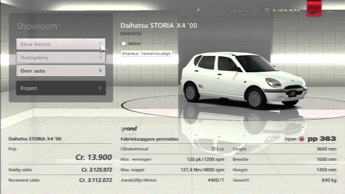The image size is (345, 194).
Task: Click the Hoogte value 1450 mm
Action: 326,170
